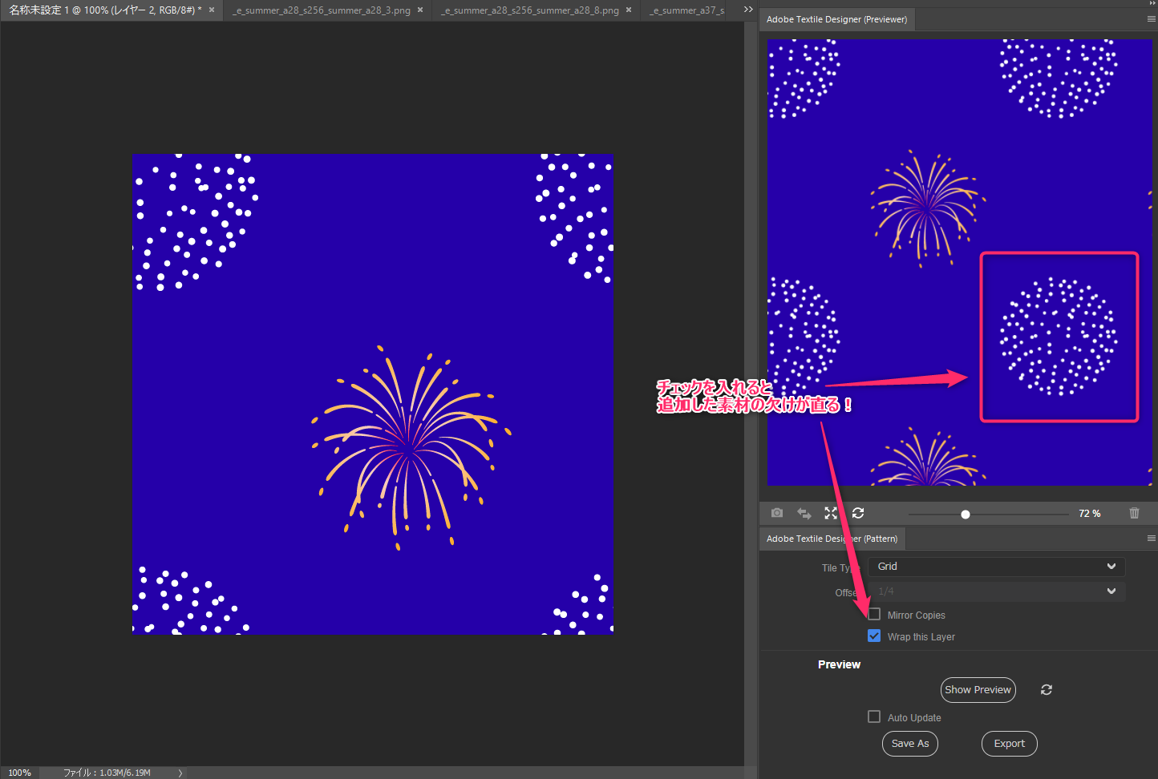This screenshot has width=1158, height=779.
Task: Click the Show Preview button
Action: 978,690
